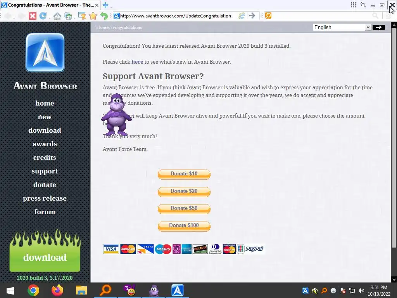Click the page globe toolbar icon

coord(67,16)
